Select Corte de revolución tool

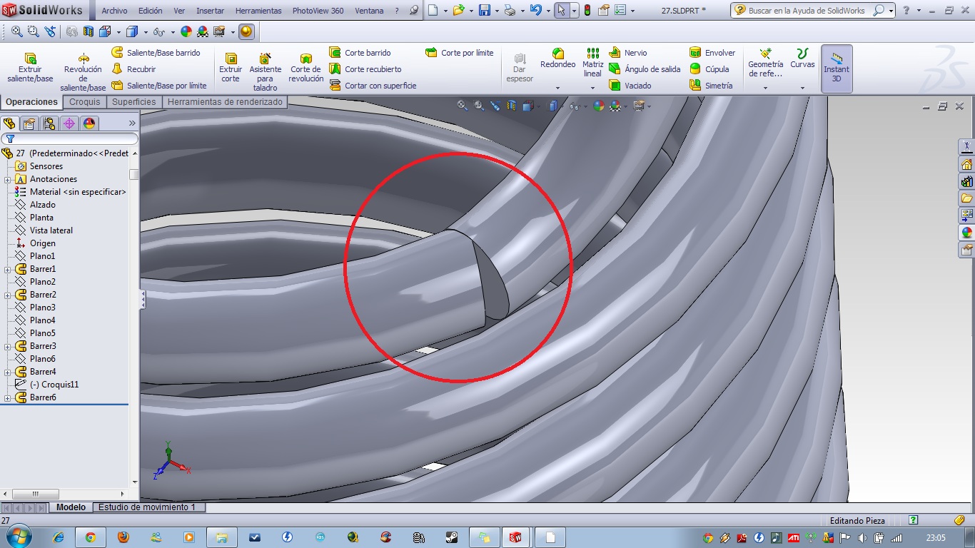pos(306,68)
